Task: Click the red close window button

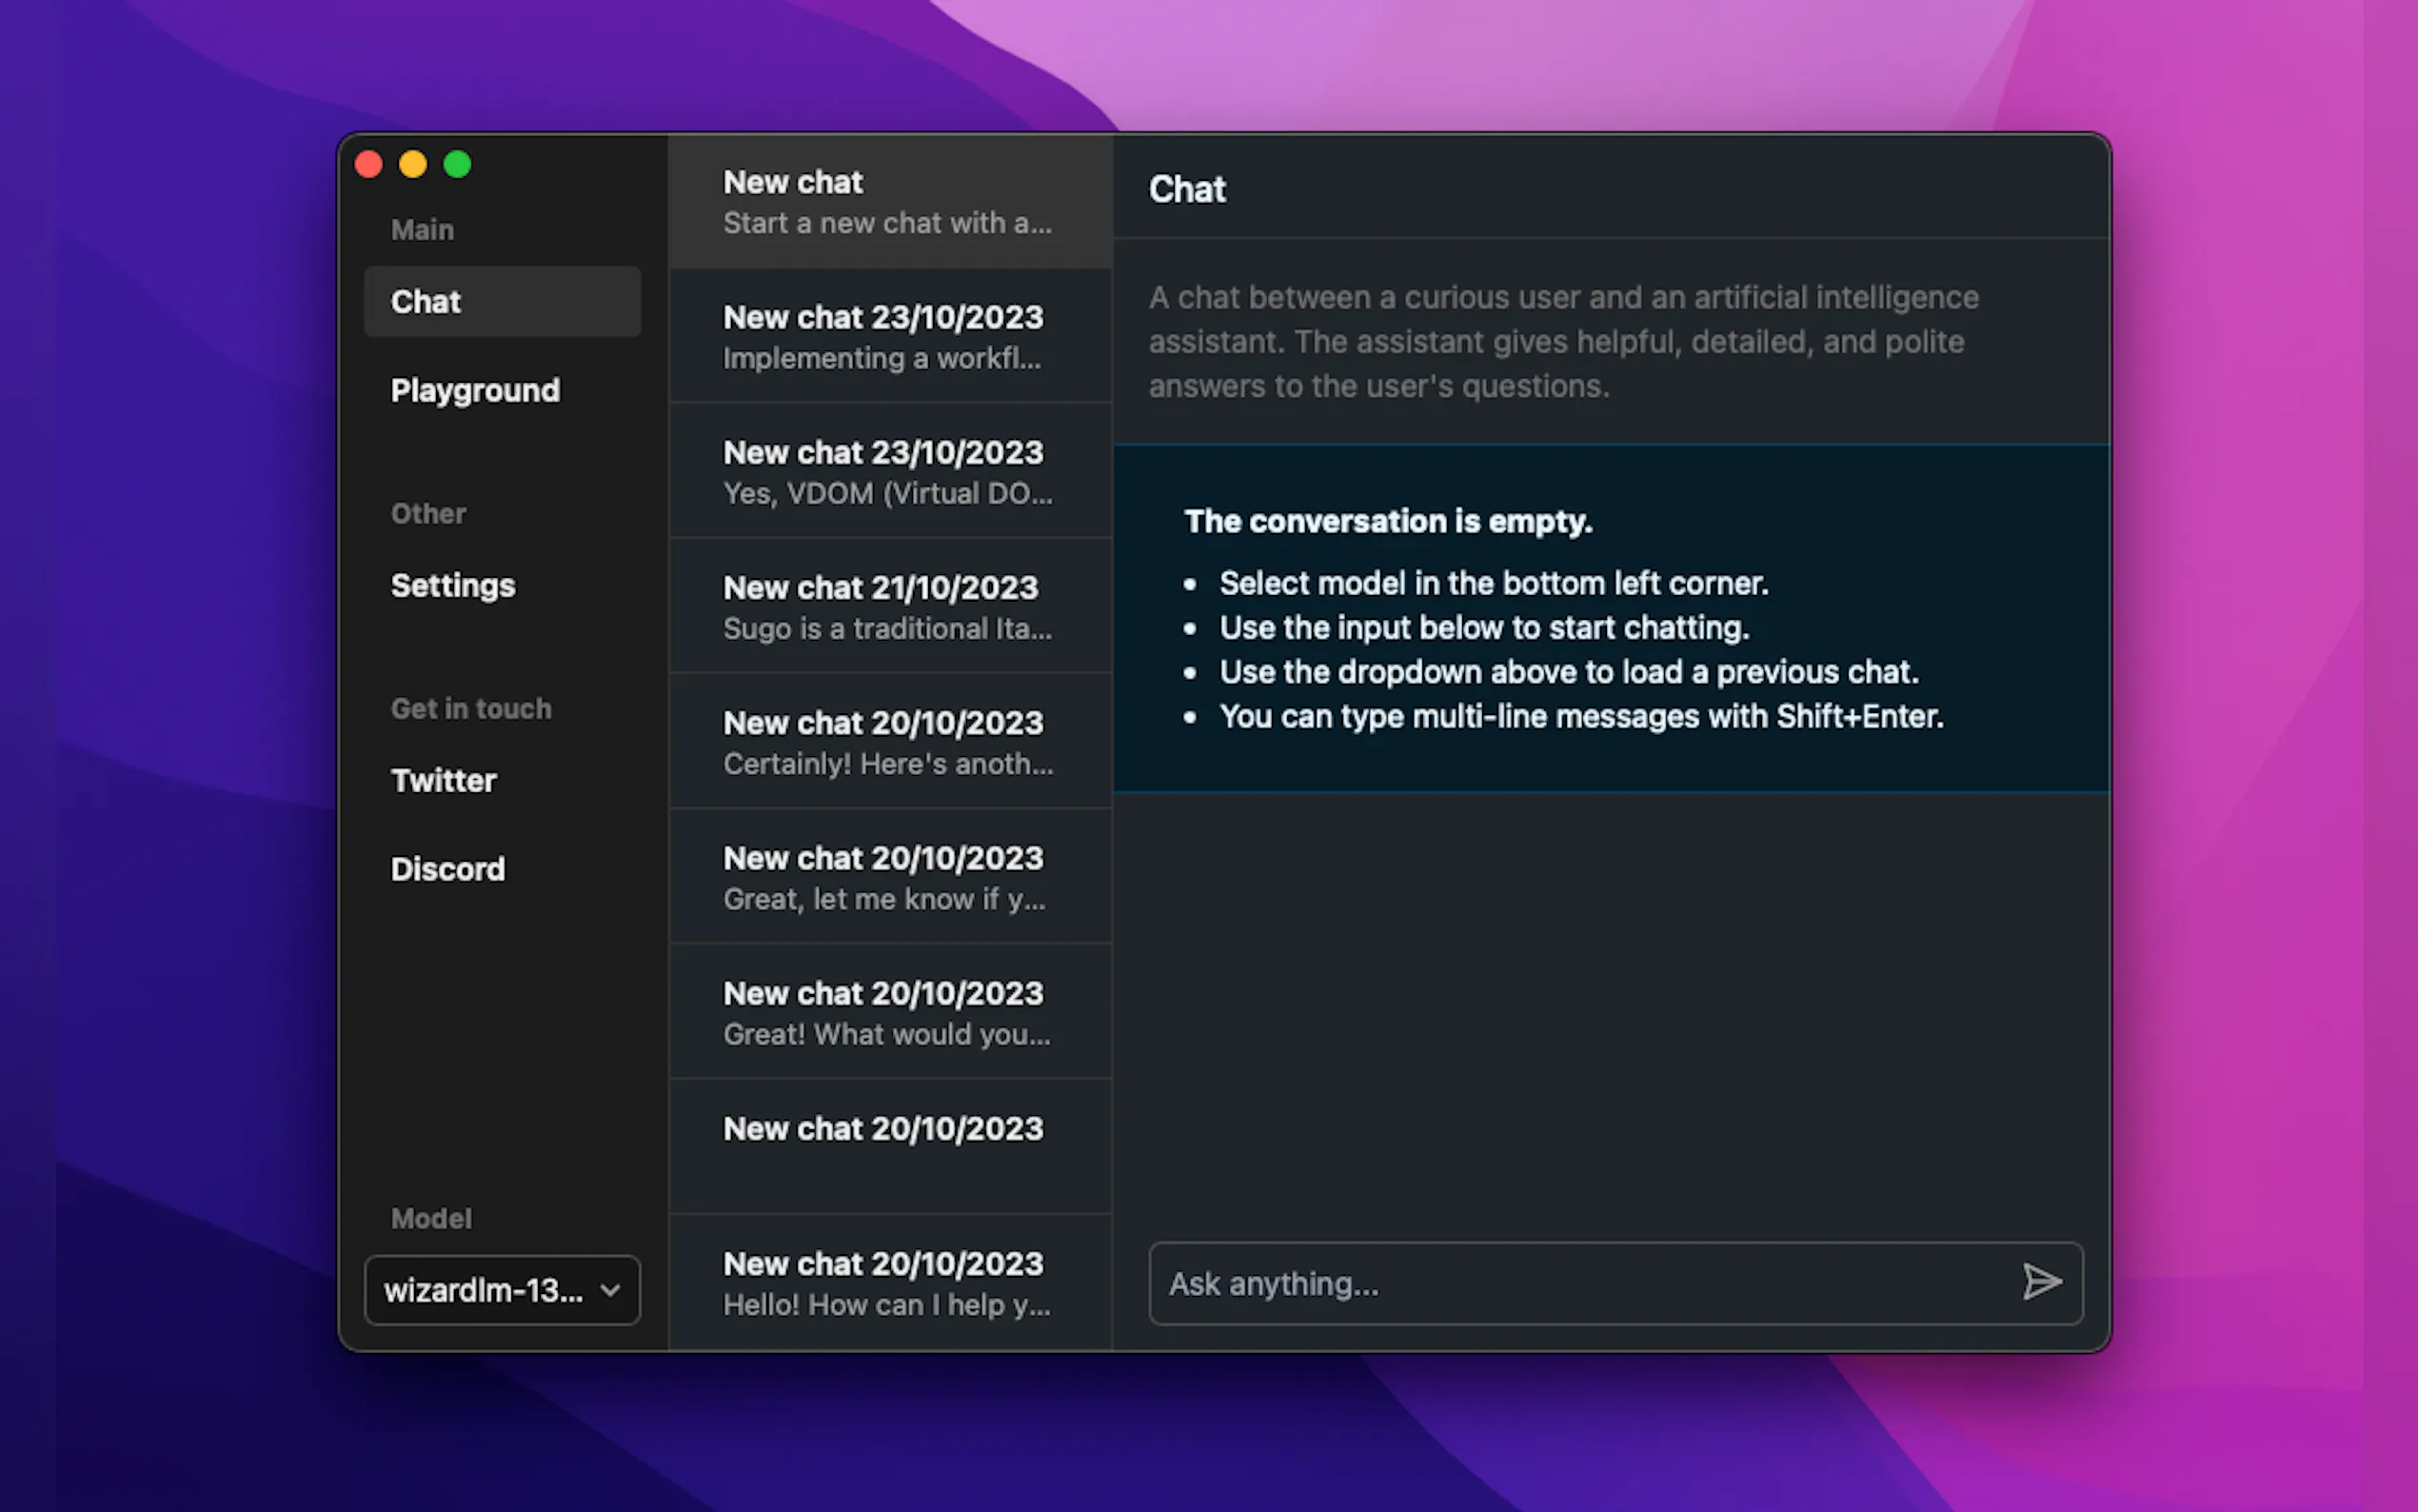Action: click(x=368, y=164)
